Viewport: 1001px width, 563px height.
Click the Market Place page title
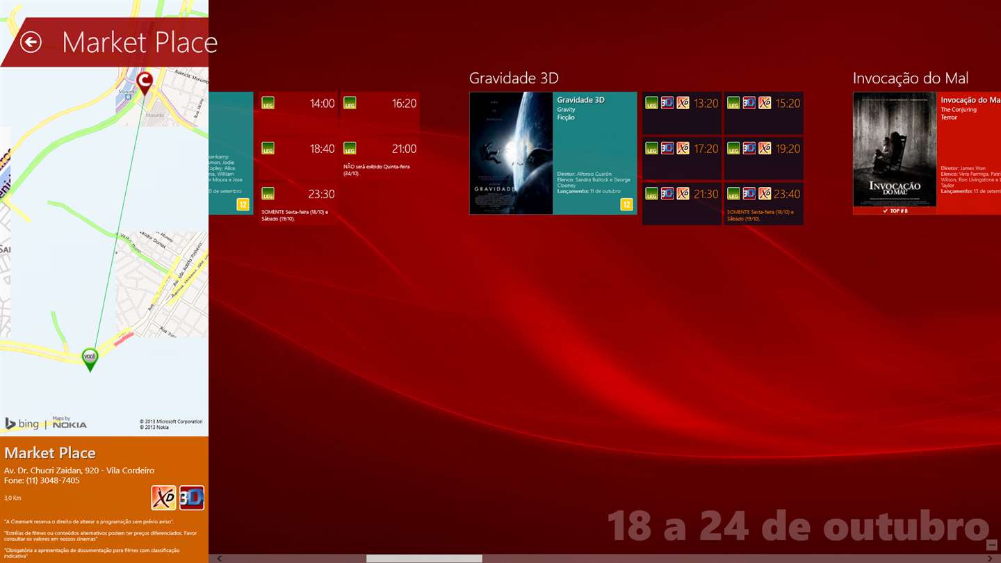click(140, 42)
